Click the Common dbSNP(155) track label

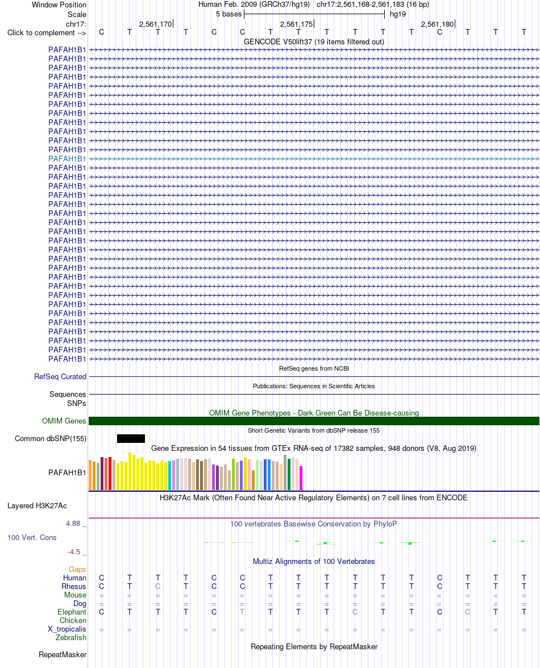coord(50,438)
